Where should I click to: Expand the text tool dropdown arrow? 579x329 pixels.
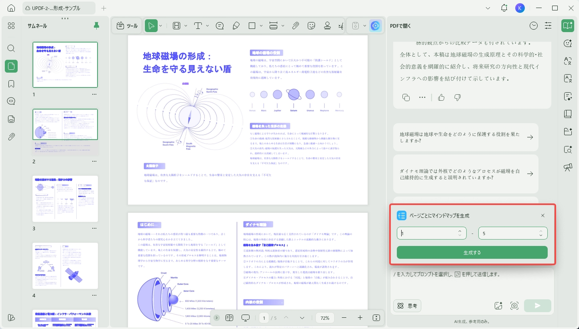tap(207, 26)
